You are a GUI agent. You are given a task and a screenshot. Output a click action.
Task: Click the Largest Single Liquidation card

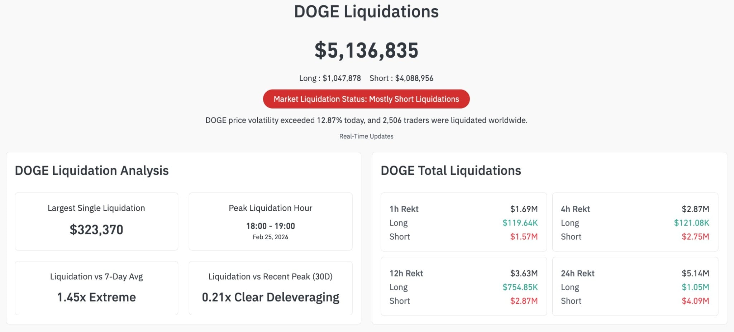96,221
